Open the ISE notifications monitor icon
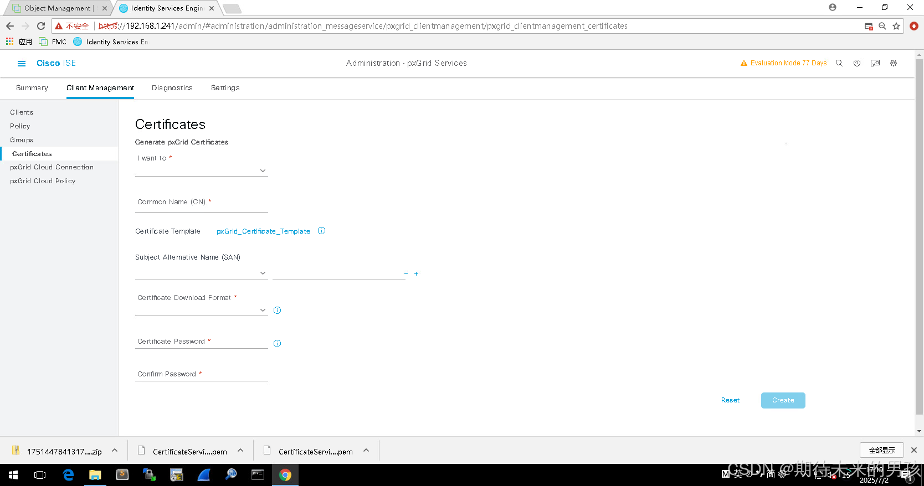The height and width of the screenshot is (486, 924). coord(875,63)
